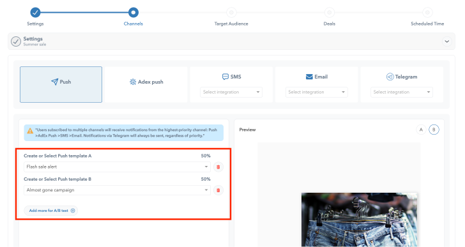Viewport: 465px width, 247px height.
Task: Select the Push channel card
Action: coord(61,84)
